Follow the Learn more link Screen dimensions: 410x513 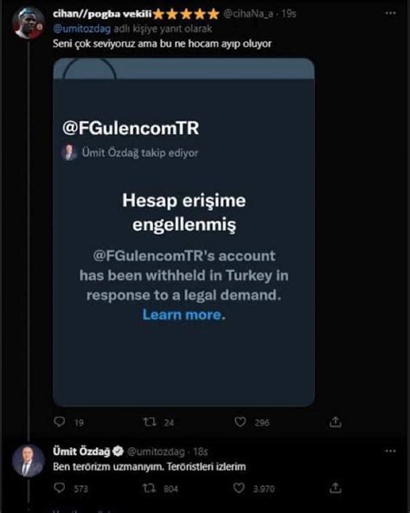pos(182,315)
